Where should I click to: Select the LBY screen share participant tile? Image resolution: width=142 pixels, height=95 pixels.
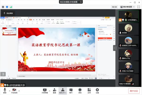tap(128, 16)
